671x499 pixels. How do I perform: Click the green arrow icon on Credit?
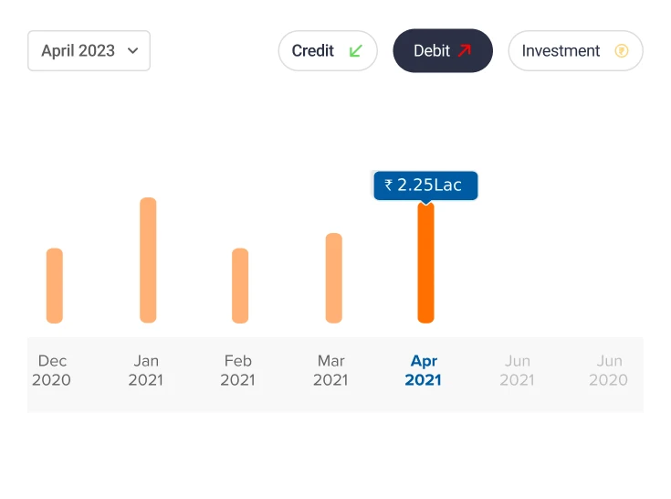(x=356, y=51)
